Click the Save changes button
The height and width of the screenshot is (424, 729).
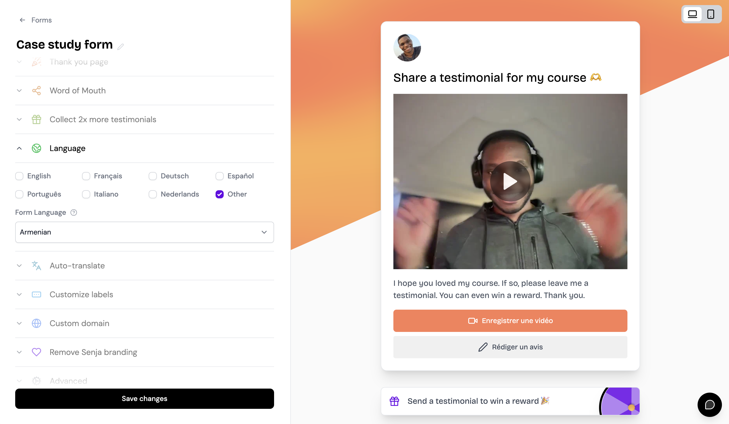tap(144, 398)
